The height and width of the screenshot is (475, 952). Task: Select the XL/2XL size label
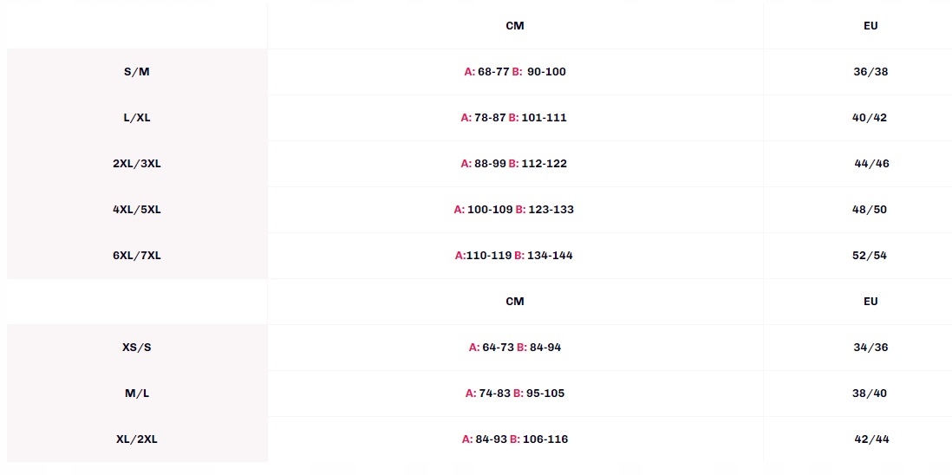[x=137, y=439]
